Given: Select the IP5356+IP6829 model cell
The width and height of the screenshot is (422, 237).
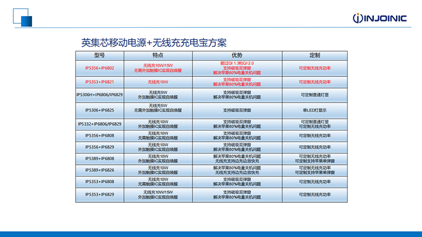Looking at the screenshot, I should coord(100,147).
